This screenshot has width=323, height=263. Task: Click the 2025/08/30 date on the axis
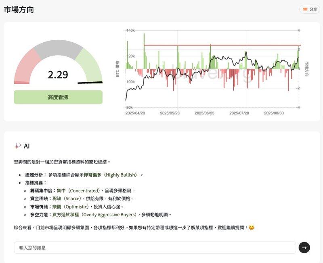click(x=274, y=114)
